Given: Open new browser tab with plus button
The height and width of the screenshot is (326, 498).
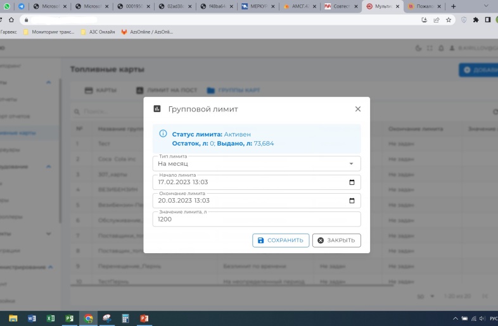Looking at the screenshot, I should (x=453, y=6).
